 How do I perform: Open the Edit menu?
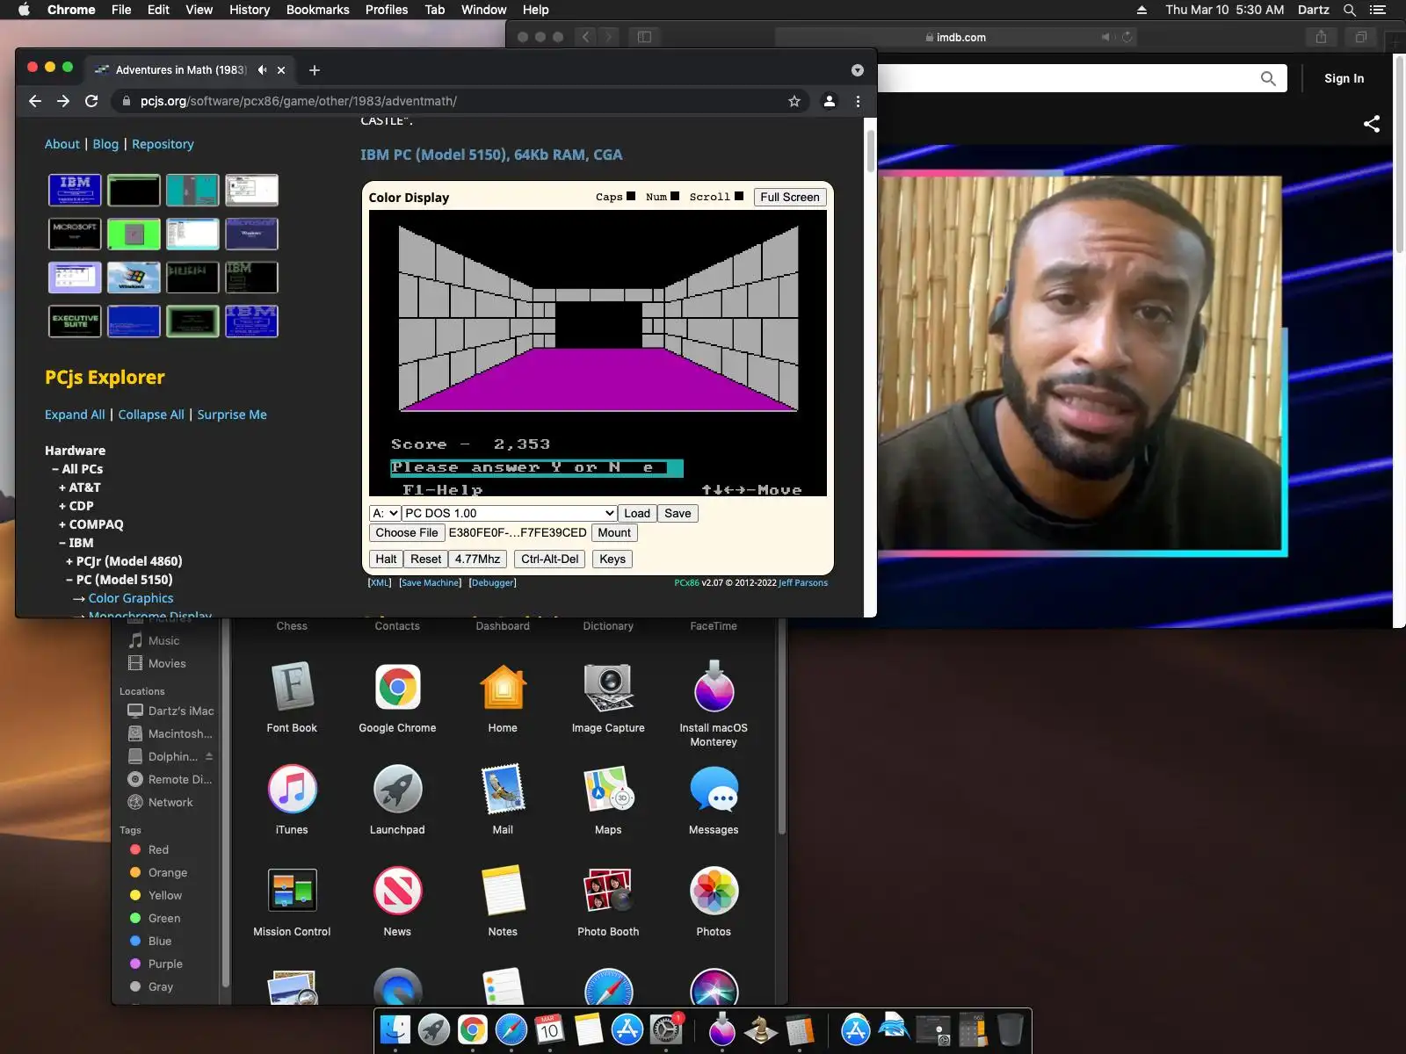158,10
